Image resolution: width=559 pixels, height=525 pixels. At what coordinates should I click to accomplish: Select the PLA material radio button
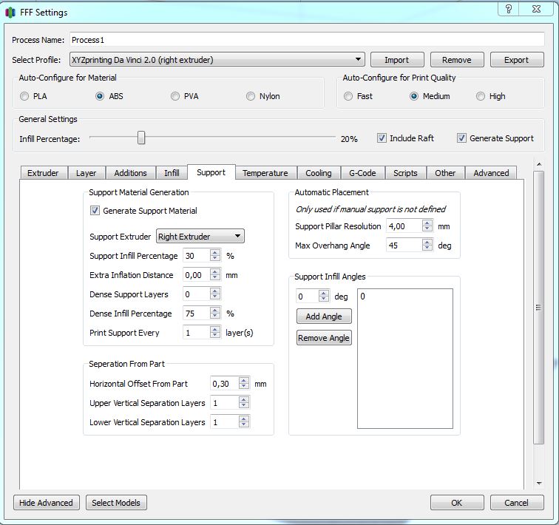click(25, 96)
